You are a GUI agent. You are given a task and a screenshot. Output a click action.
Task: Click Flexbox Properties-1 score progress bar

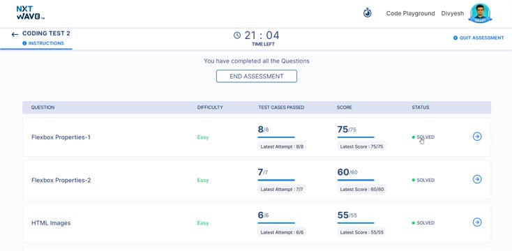point(356,137)
